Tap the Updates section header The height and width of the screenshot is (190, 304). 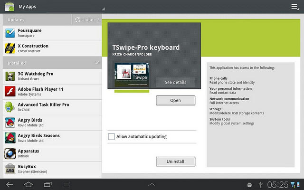point(37,20)
